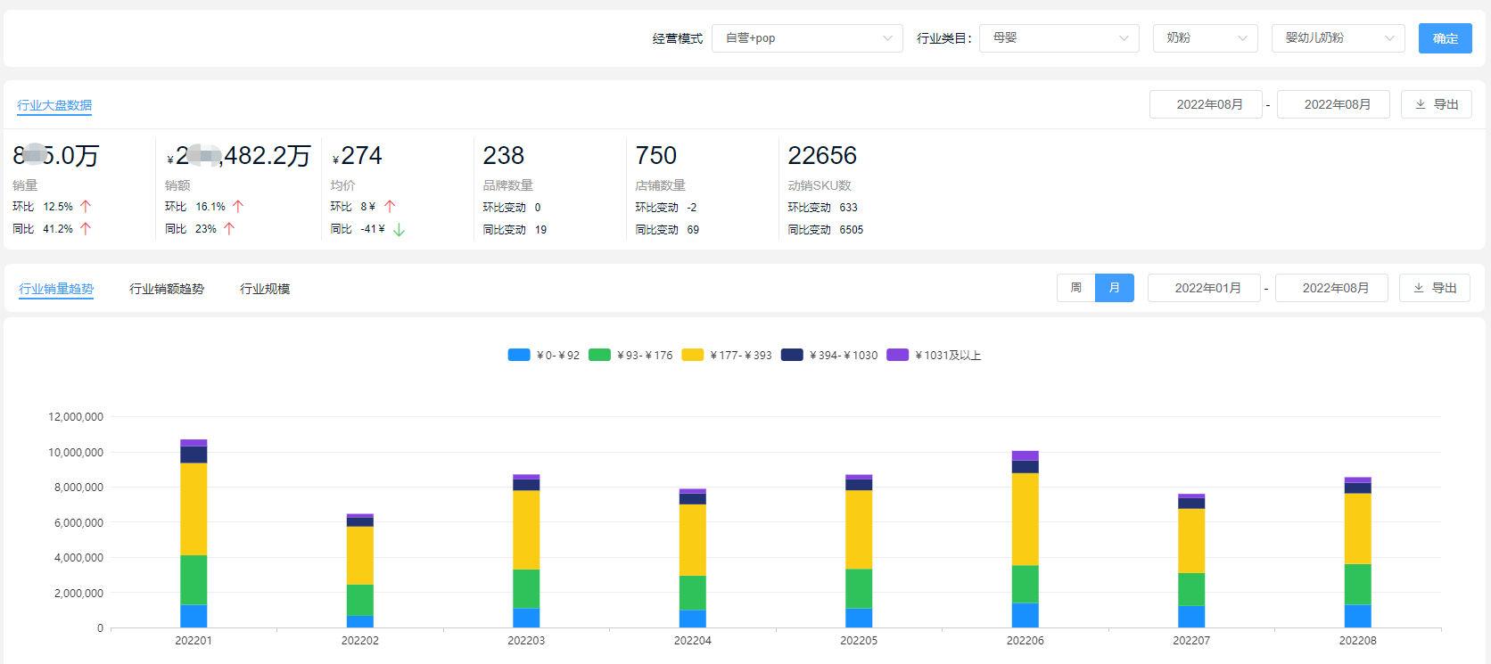Click green down arrow beside 均价 同比
The width and height of the screenshot is (1491, 664).
coord(399,229)
